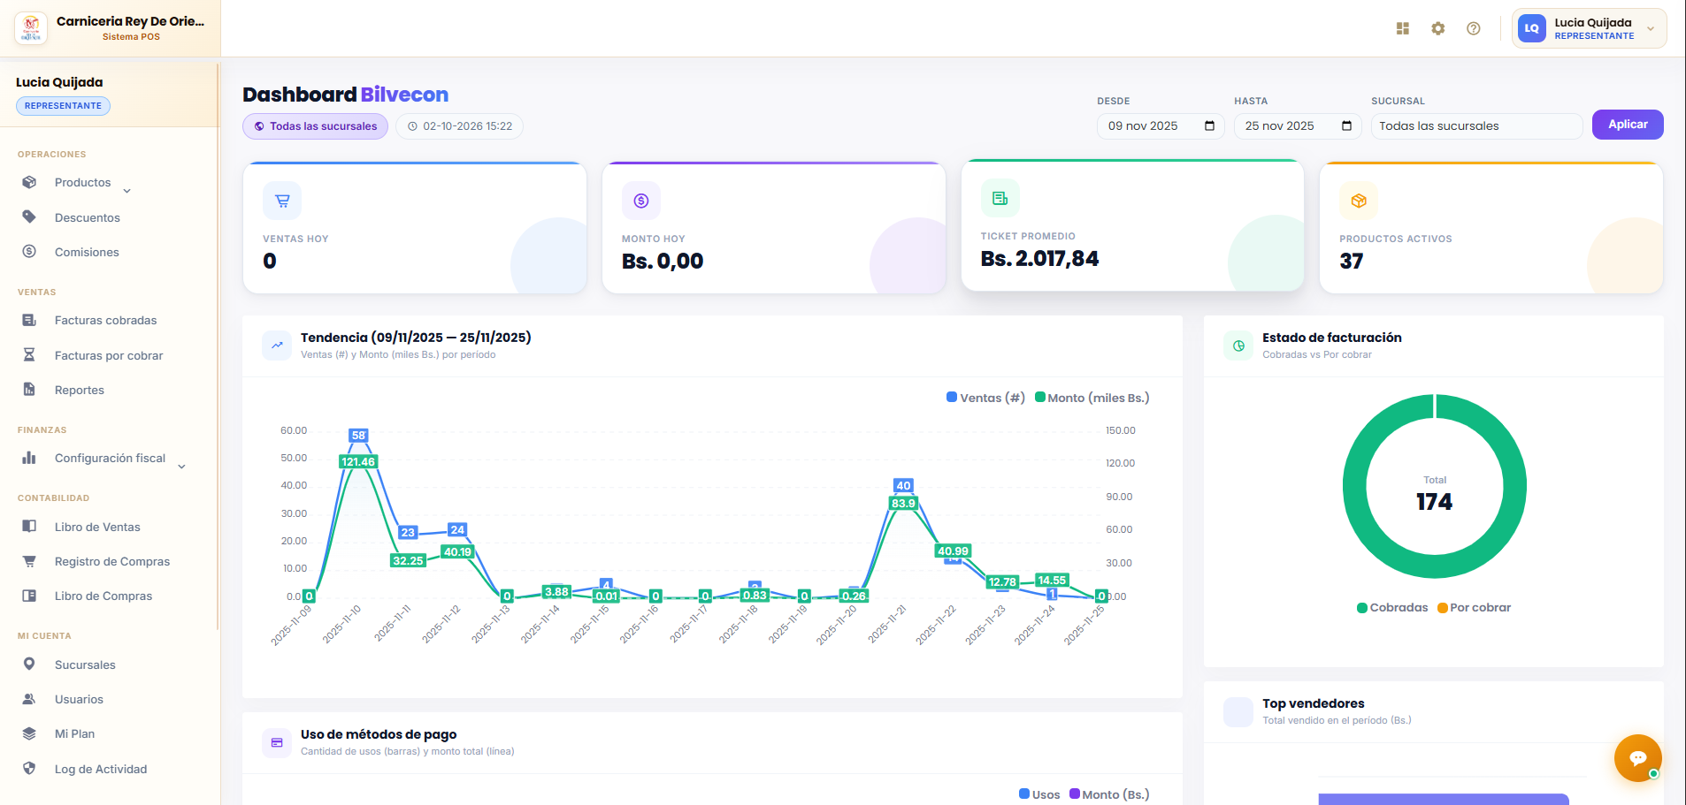Click the LQ user avatar
The width and height of the screenshot is (1686, 805).
coord(1532,28)
